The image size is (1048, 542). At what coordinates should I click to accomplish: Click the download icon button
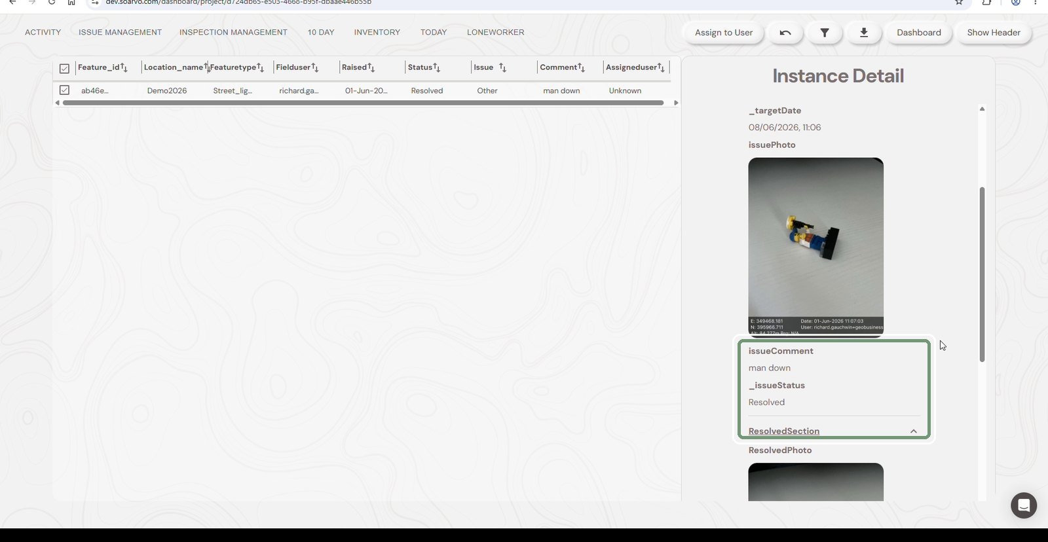coord(864,33)
